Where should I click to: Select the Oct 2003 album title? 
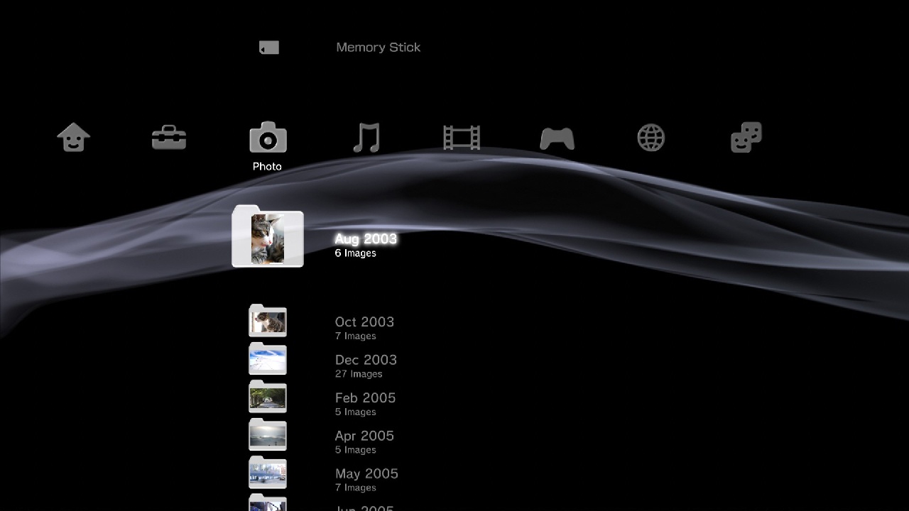click(364, 322)
